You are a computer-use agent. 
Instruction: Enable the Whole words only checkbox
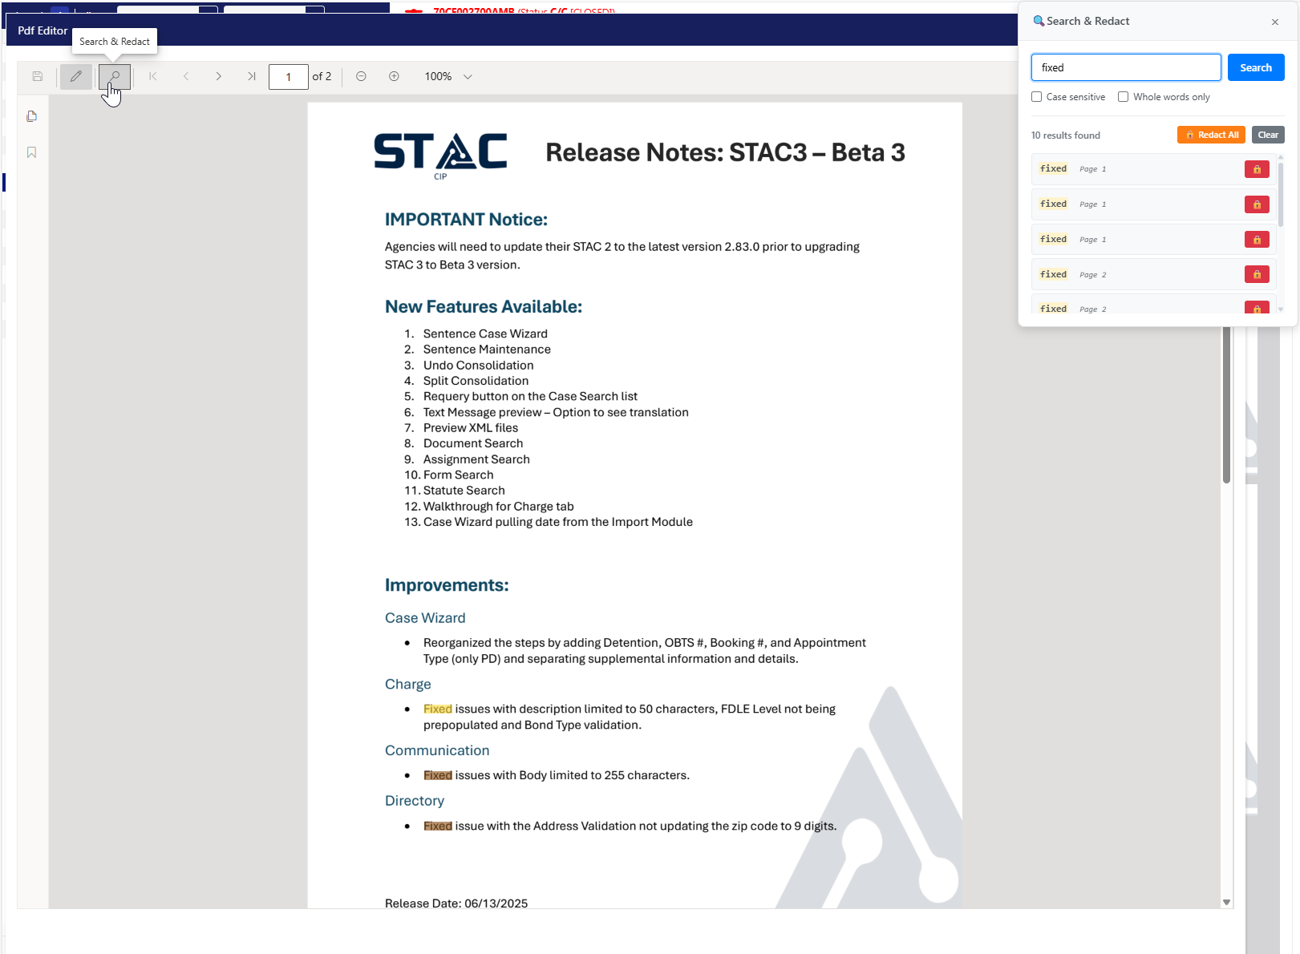coord(1124,97)
